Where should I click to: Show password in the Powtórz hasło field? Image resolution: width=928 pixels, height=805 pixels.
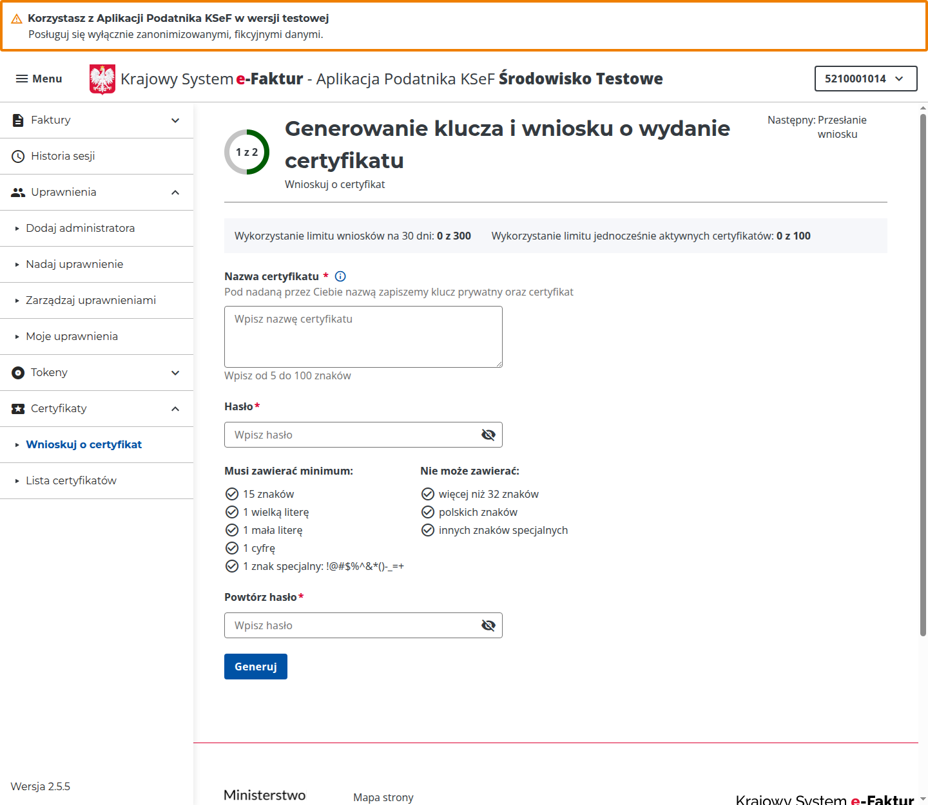(x=488, y=625)
